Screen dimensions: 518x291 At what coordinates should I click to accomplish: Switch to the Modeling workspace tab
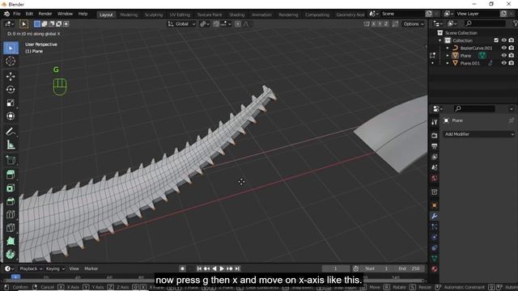click(x=129, y=15)
